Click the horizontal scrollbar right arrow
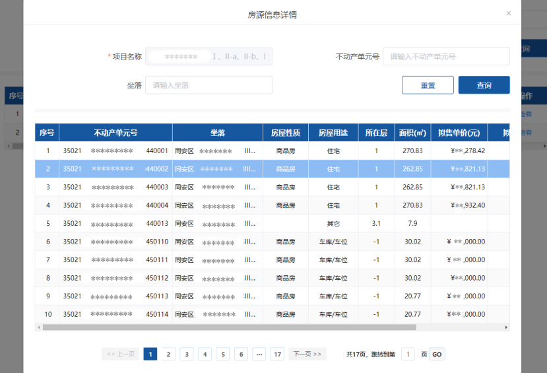Image resolution: width=547 pixels, height=373 pixels. point(506,327)
